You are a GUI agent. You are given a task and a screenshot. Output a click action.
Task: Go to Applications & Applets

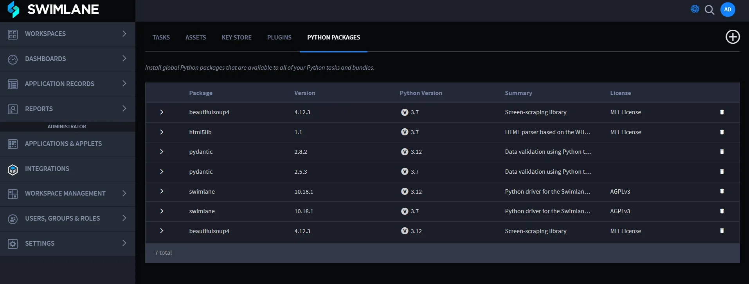[x=63, y=144]
